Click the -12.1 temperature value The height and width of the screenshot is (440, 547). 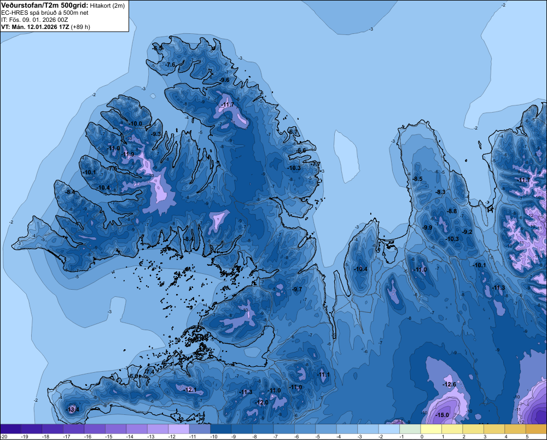[x=190, y=390]
